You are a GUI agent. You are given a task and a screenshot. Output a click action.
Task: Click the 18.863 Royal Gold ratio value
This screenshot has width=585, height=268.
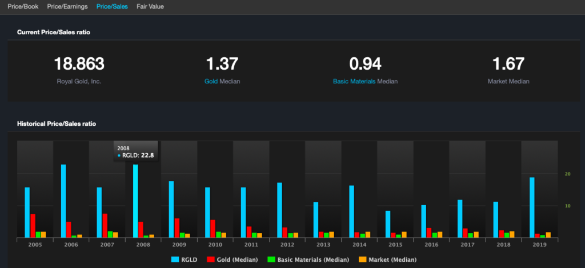pos(79,64)
